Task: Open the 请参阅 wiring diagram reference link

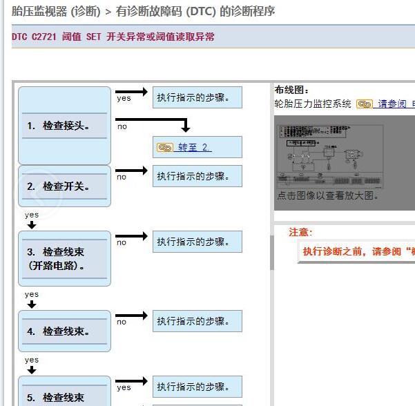Action: [x=392, y=104]
